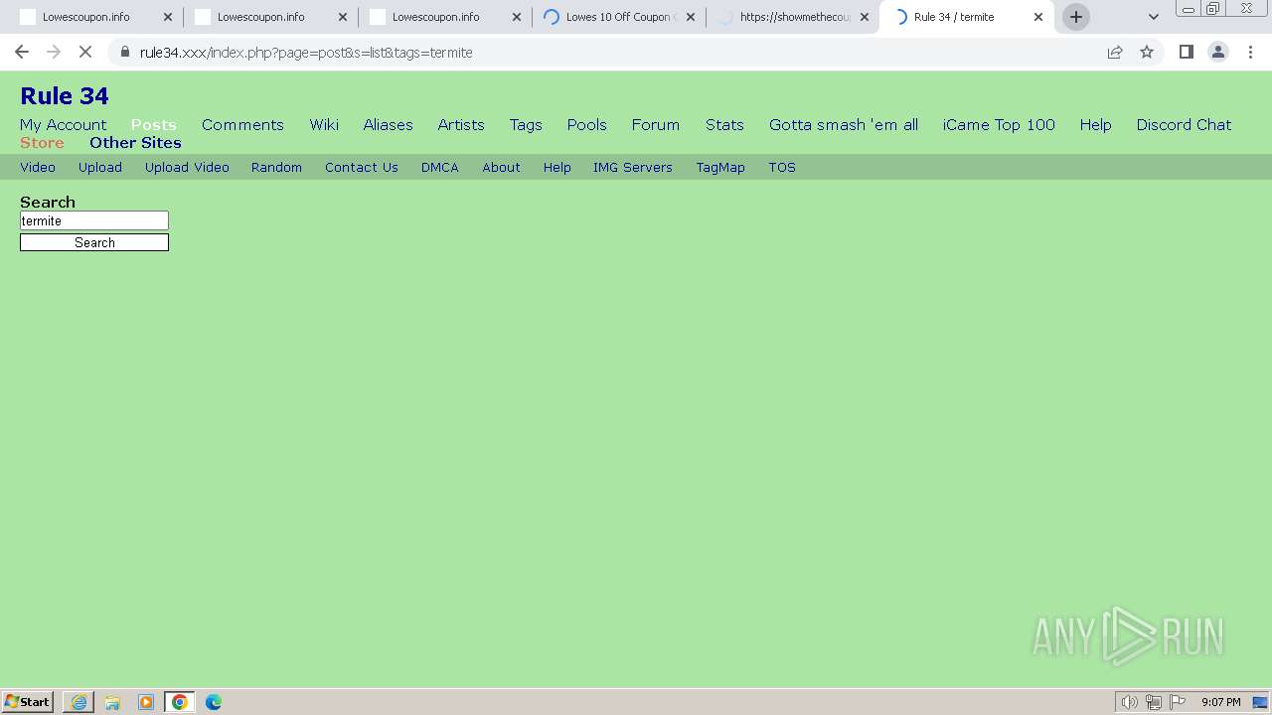Open TagMap link

click(720, 167)
